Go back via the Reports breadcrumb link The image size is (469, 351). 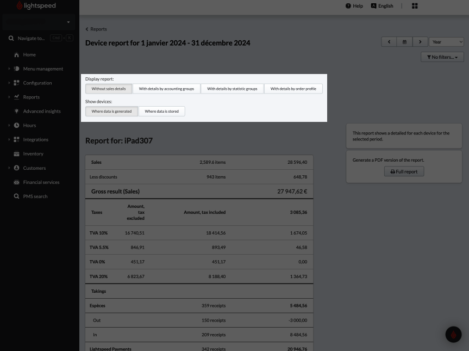96,29
